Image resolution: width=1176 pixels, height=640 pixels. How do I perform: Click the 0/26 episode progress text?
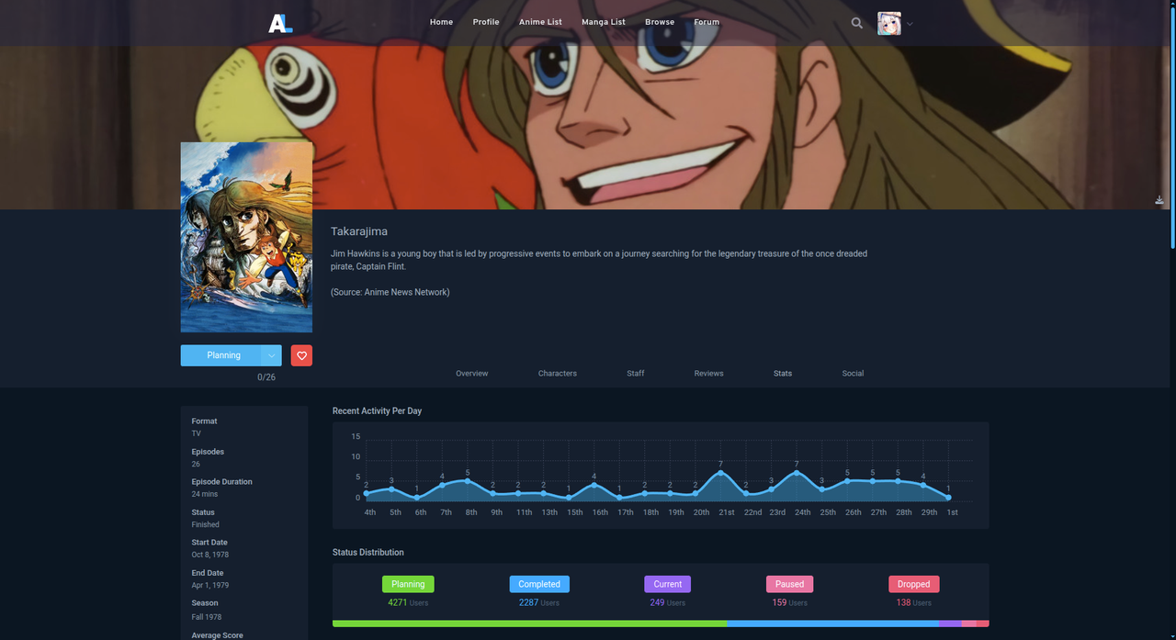[x=266, y=377]
